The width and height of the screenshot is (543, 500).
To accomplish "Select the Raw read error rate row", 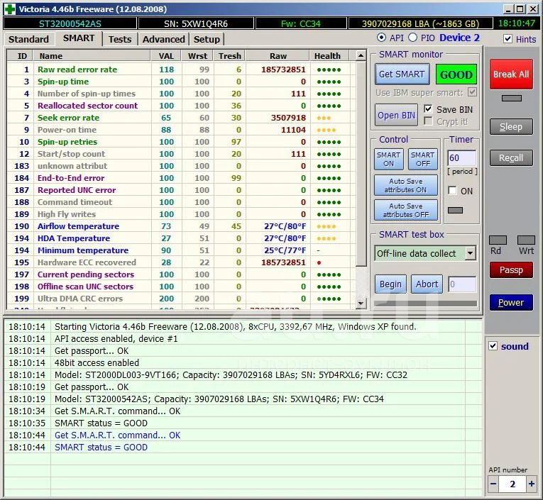I will (x=182, y=70).
